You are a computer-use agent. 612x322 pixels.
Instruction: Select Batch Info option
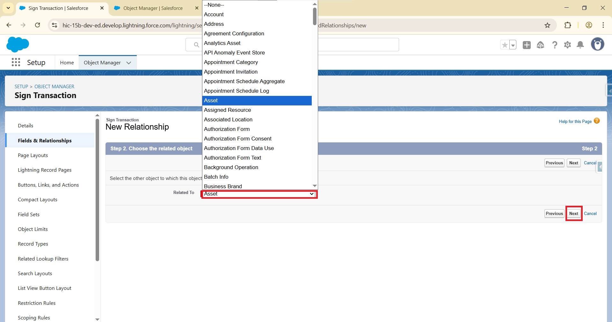pos(257,177)
